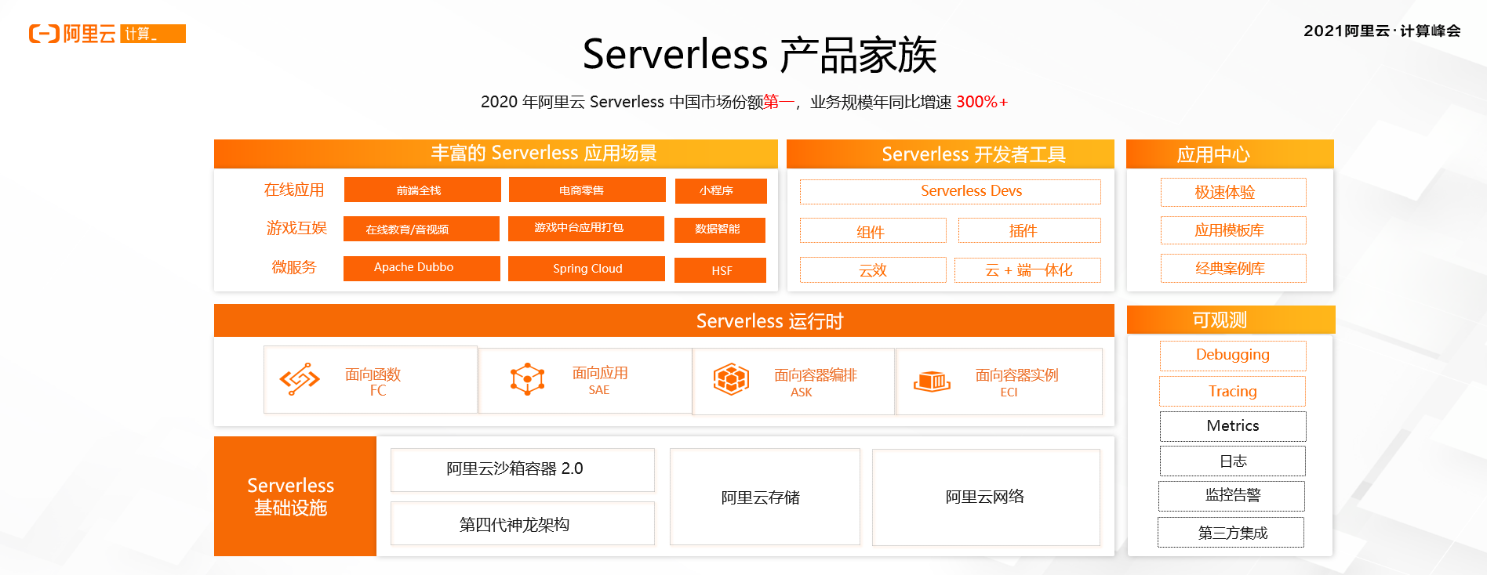Open the 经典案例库 box
1487x575 pixels.
tap(1234, 268)
